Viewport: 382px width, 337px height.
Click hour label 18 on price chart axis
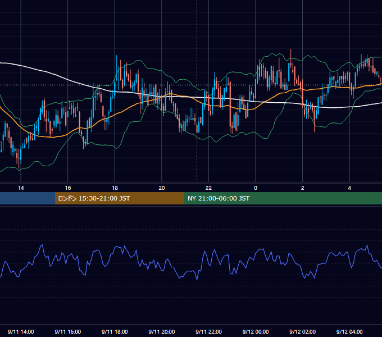115,188
